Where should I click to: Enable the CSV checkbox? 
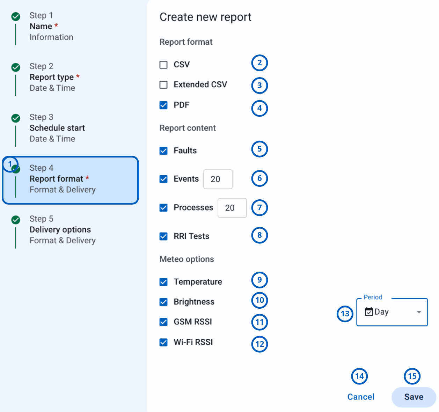tap(163, 65)
